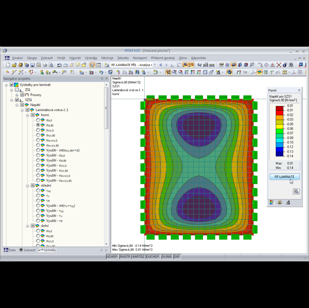Click the New line tool icon
Viewport: 309px width, 308px height.
coord(14,72)
